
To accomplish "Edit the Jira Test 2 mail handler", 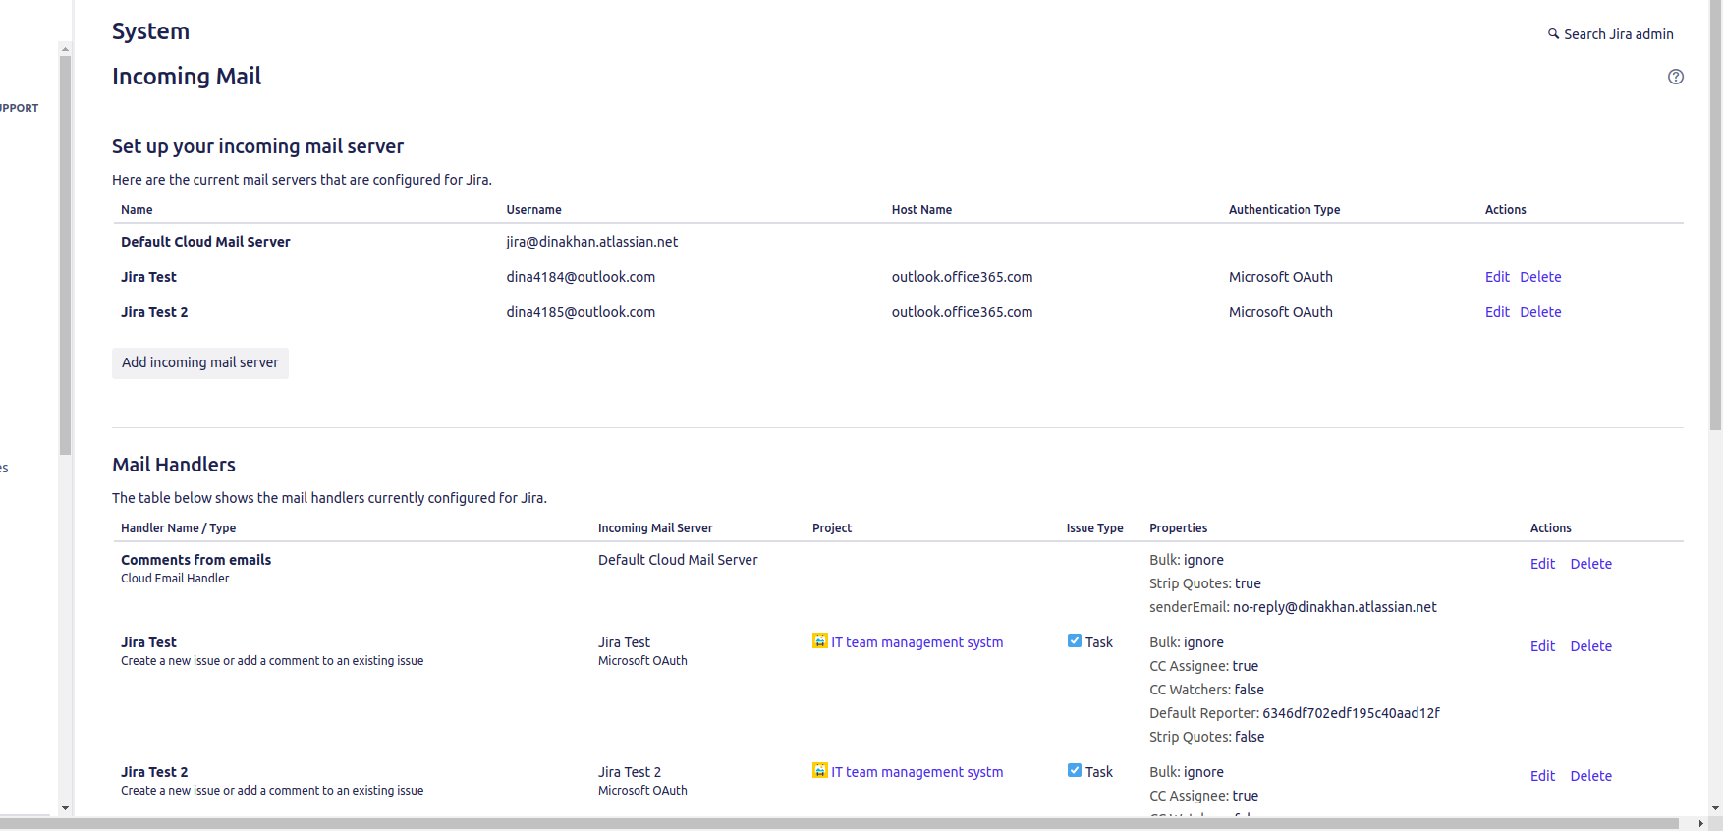I will point(1542,776).
